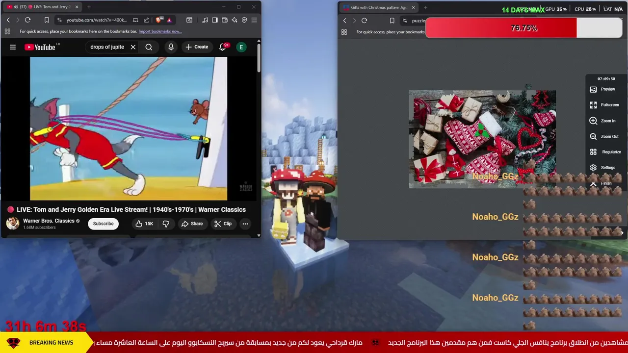The height and width of the screenshot is (353, 628).
Task: Click the Tom and Jerry video player
Action: [x=129, y=129]
